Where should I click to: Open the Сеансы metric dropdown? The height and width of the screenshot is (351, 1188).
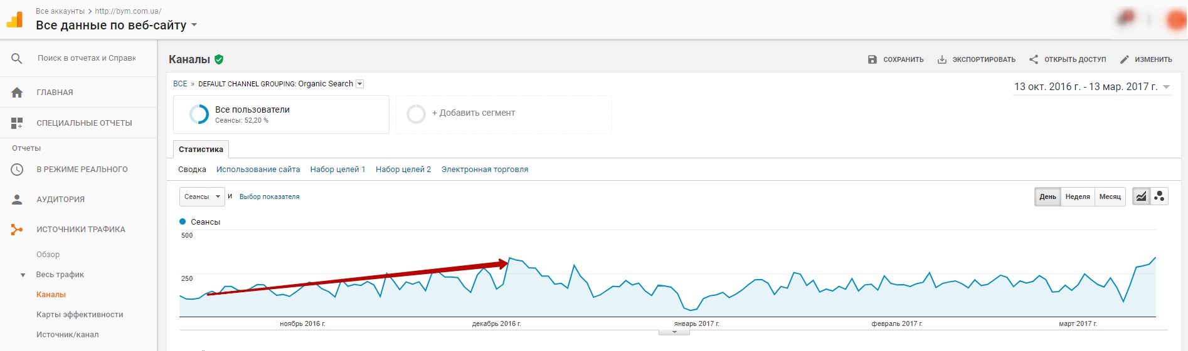point(202,196)
